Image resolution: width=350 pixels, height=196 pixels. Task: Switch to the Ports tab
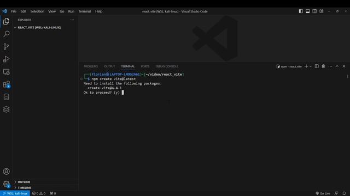click(145, 66)
